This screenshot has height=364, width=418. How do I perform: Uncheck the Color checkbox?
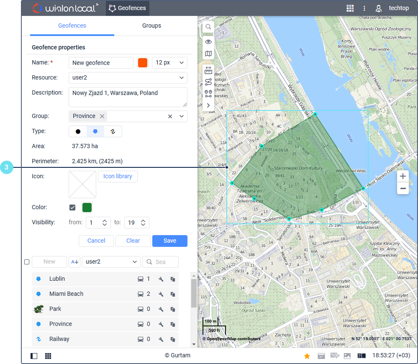pos(72,208)
